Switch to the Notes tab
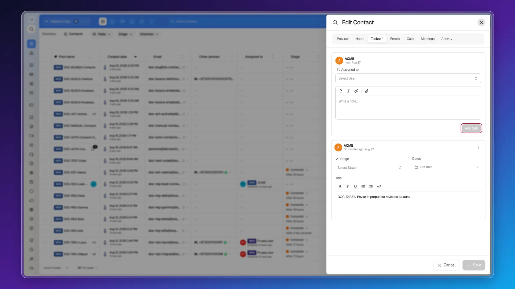 pyautogui.click(x=360, y=39)
